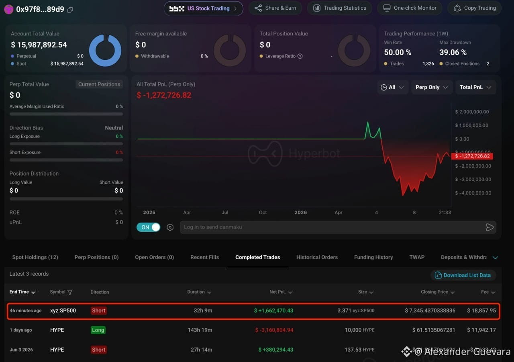This screenshot has width=514, height=362.
Task: Click the $ 7,345.4370338836 closing price
Action: click(x=430, y=311)
